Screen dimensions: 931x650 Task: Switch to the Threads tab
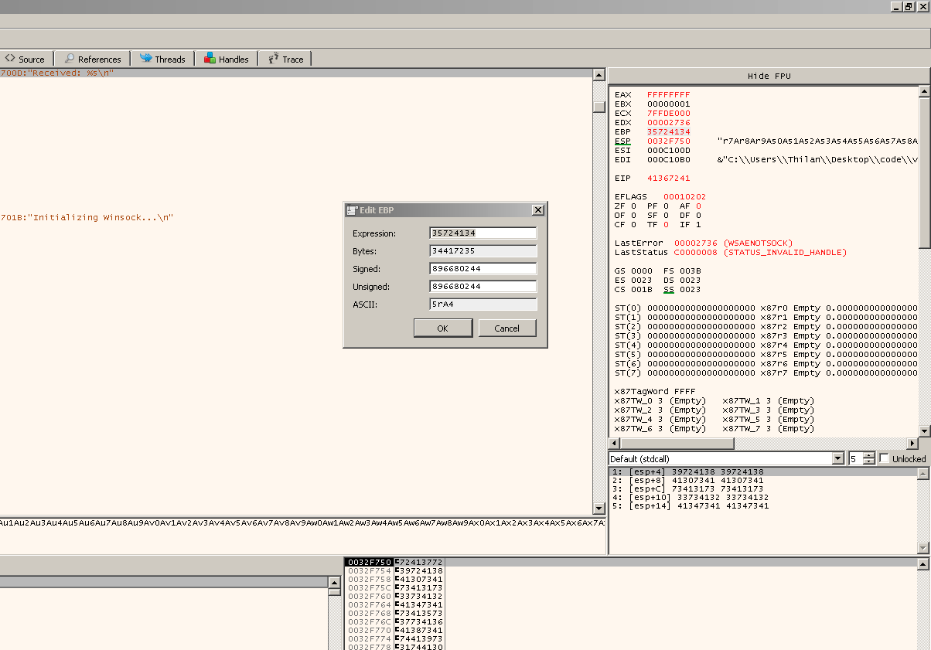(x=162, y=59)
